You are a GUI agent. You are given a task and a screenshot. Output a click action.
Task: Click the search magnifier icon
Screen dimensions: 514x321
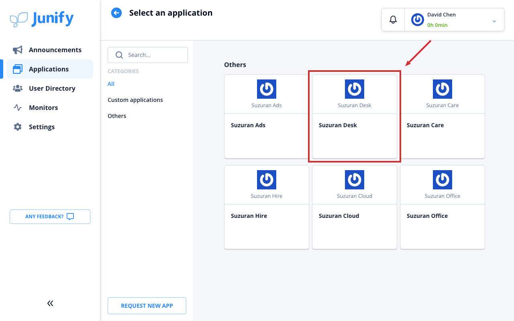tap(119, 55)
